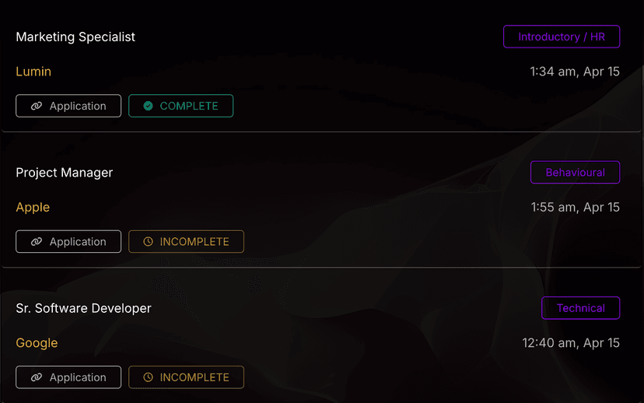
Task: Open the Apple company link
Action: (x=33, y=208)
